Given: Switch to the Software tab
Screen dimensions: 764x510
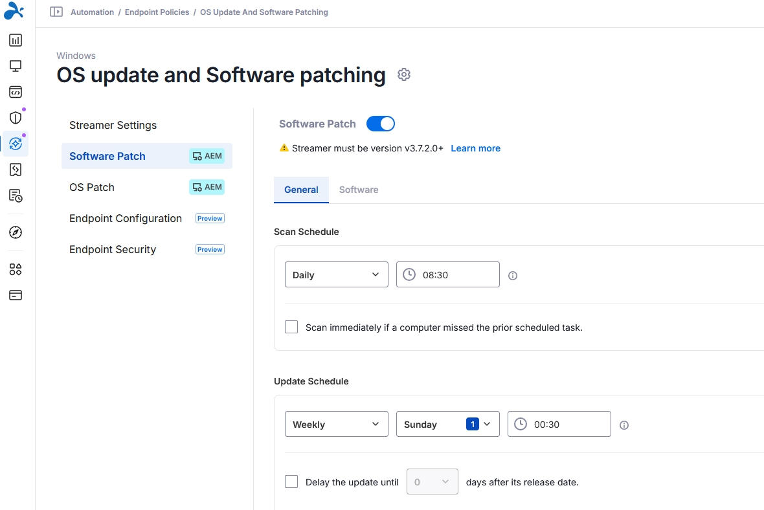Looking at the screenshot, I should [x=359, y=190].
